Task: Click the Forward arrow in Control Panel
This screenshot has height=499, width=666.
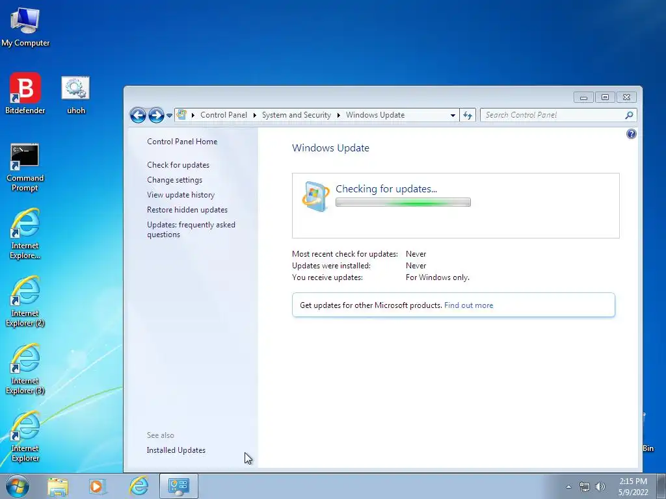Action: [x=156, y=115]
